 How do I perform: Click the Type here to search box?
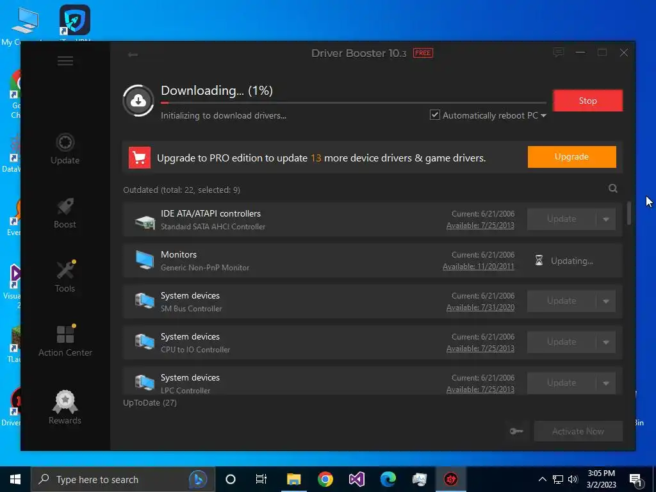pos(124,479)
